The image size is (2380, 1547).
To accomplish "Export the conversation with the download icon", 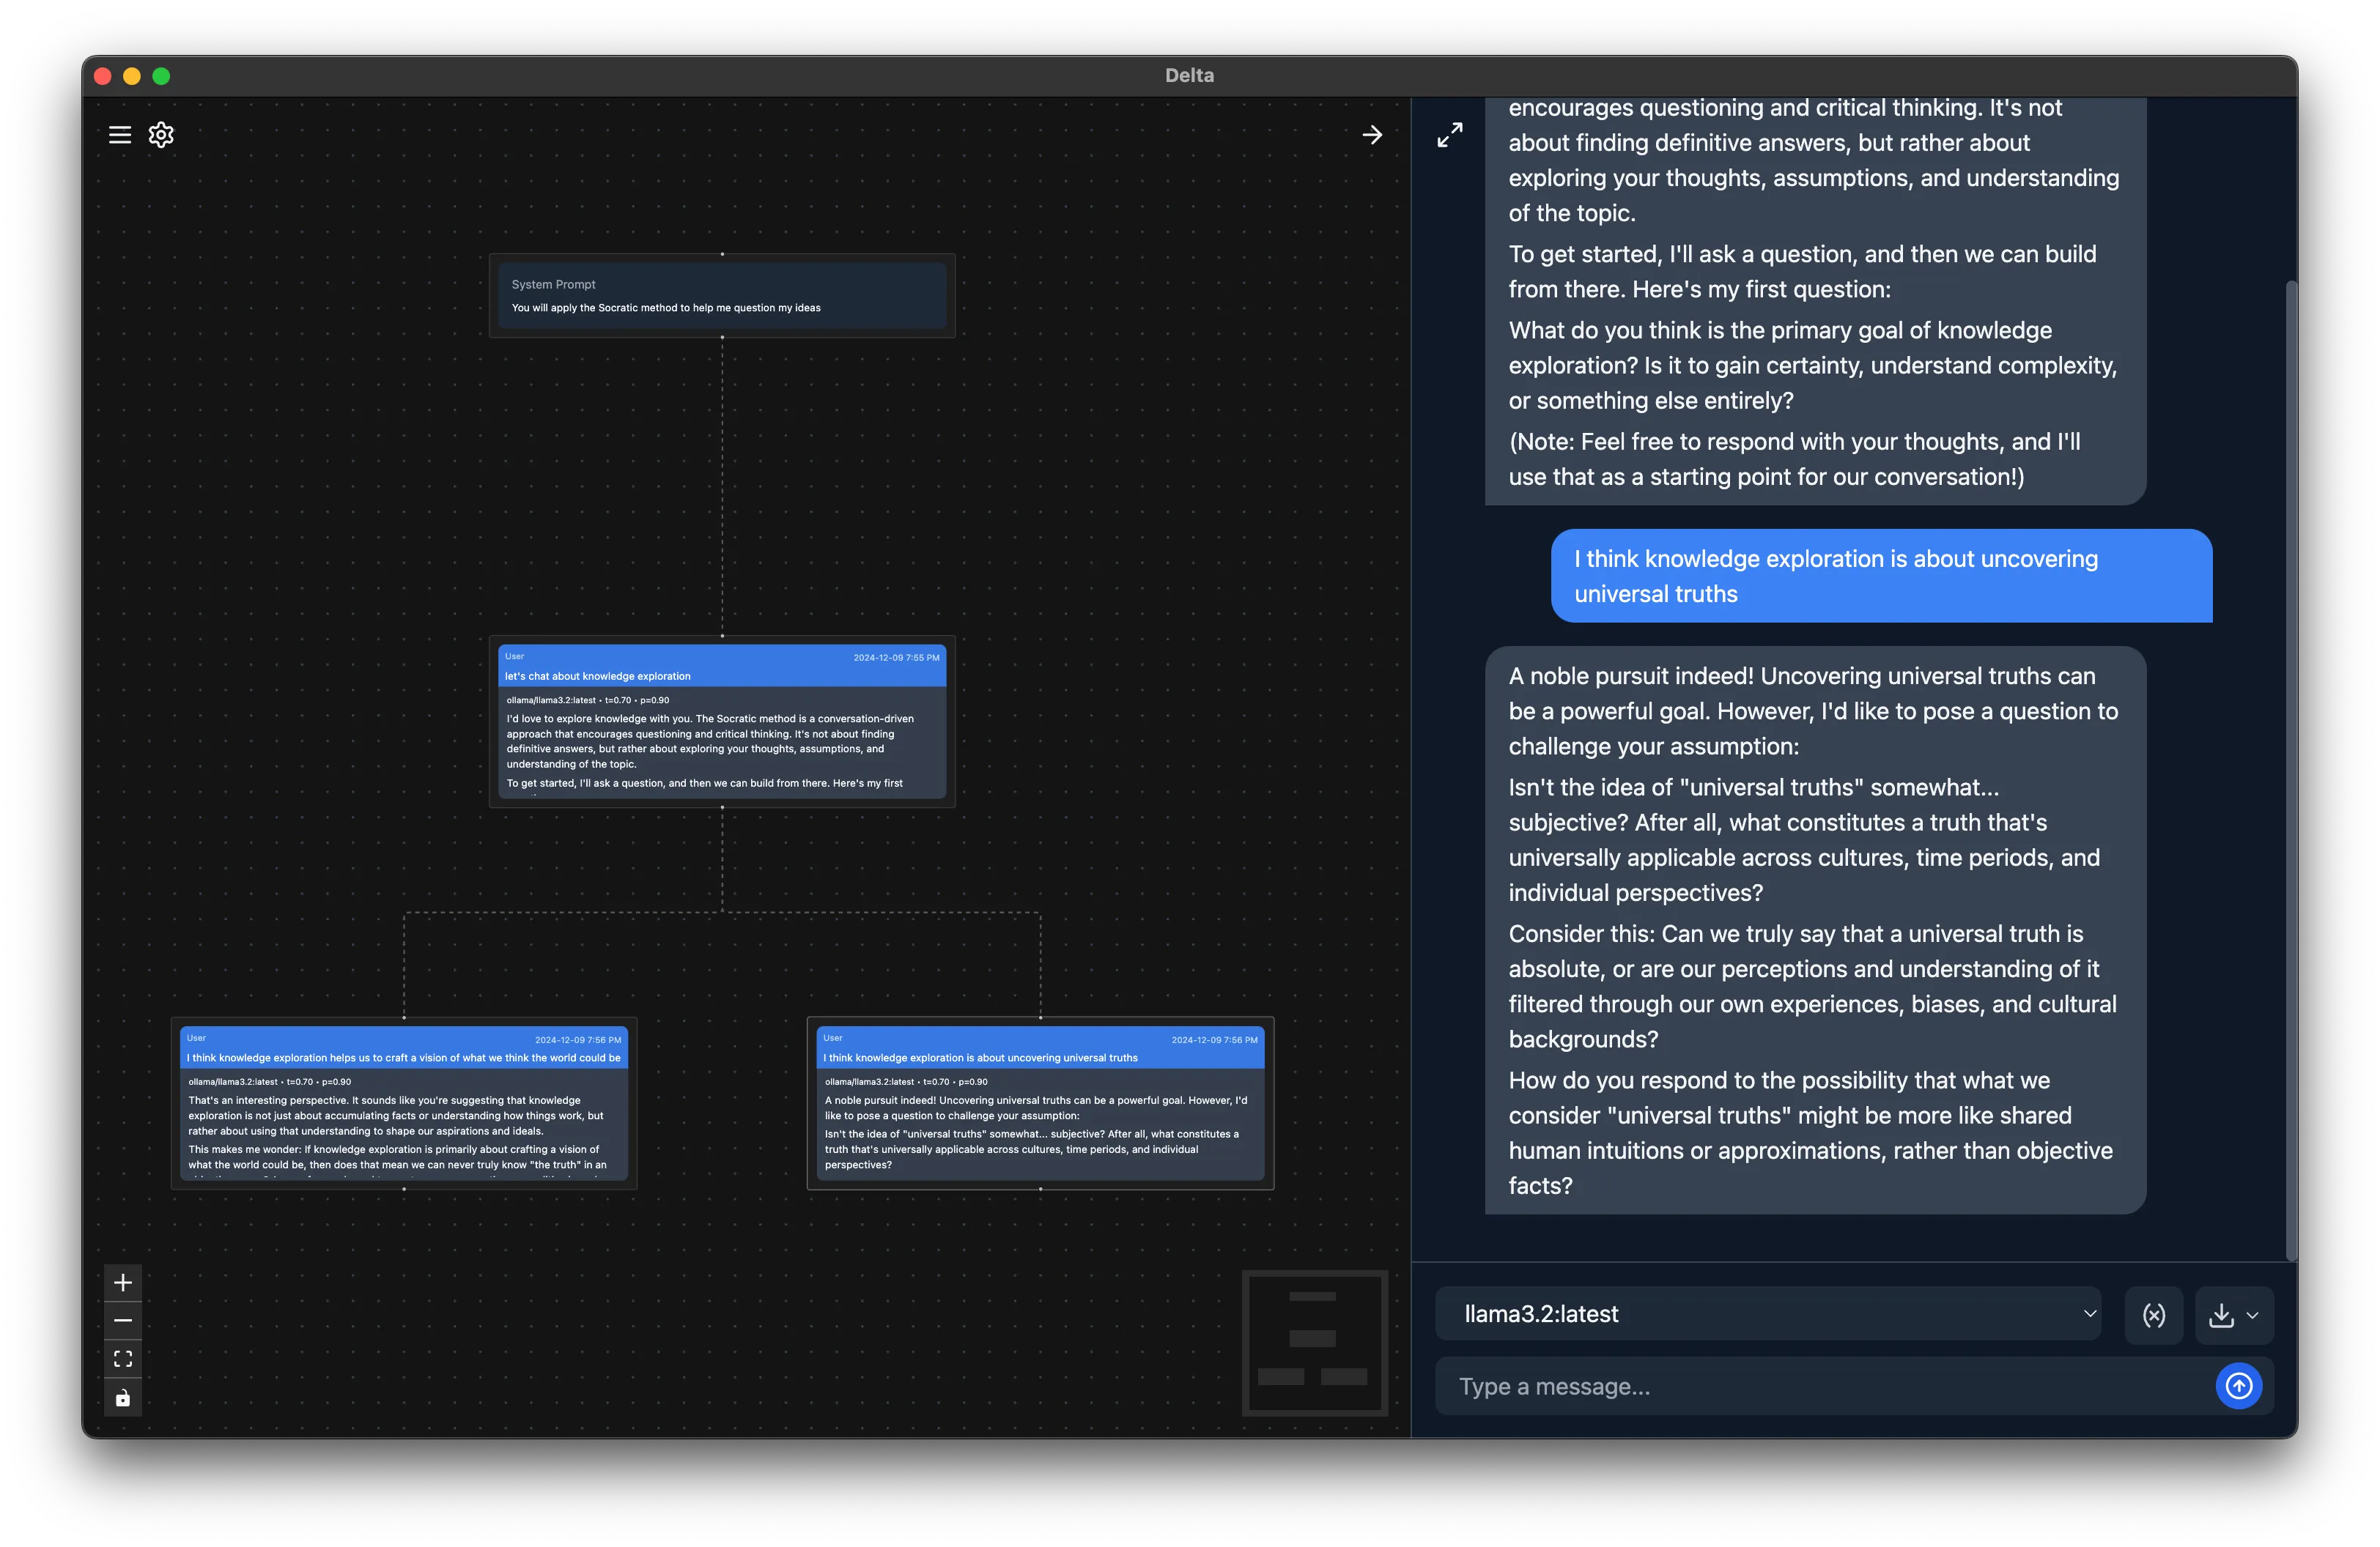I will tap(2222, 1315).
